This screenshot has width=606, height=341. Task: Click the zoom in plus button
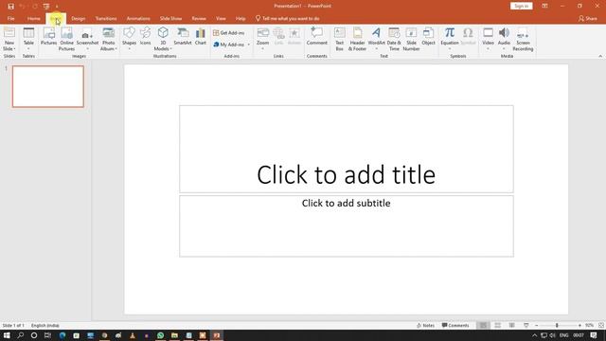point(579,326)
